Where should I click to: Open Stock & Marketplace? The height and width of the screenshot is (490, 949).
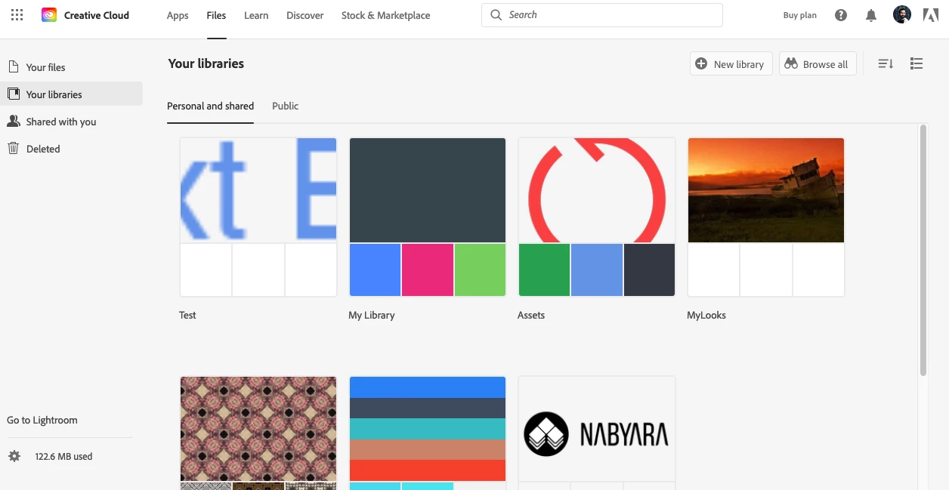coord(386,15)
